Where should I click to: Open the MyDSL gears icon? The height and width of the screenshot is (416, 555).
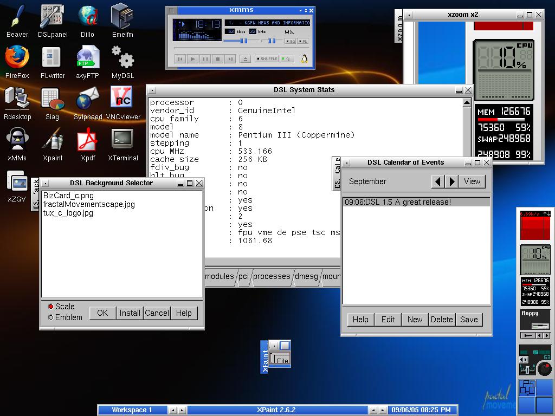[122, 62]
